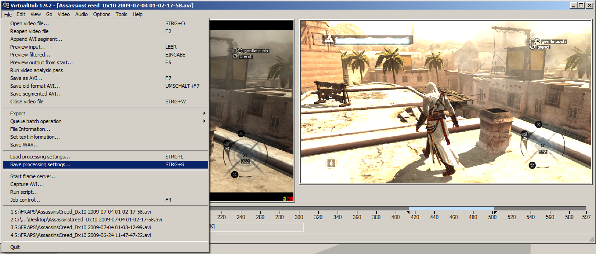Select Job control from File menu
596x254 pixels.
coord(25,200)
